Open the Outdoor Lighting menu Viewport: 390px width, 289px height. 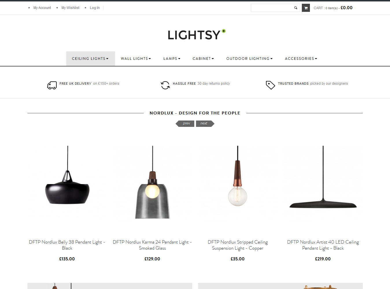pyautogui.click(x=249, y=59)
